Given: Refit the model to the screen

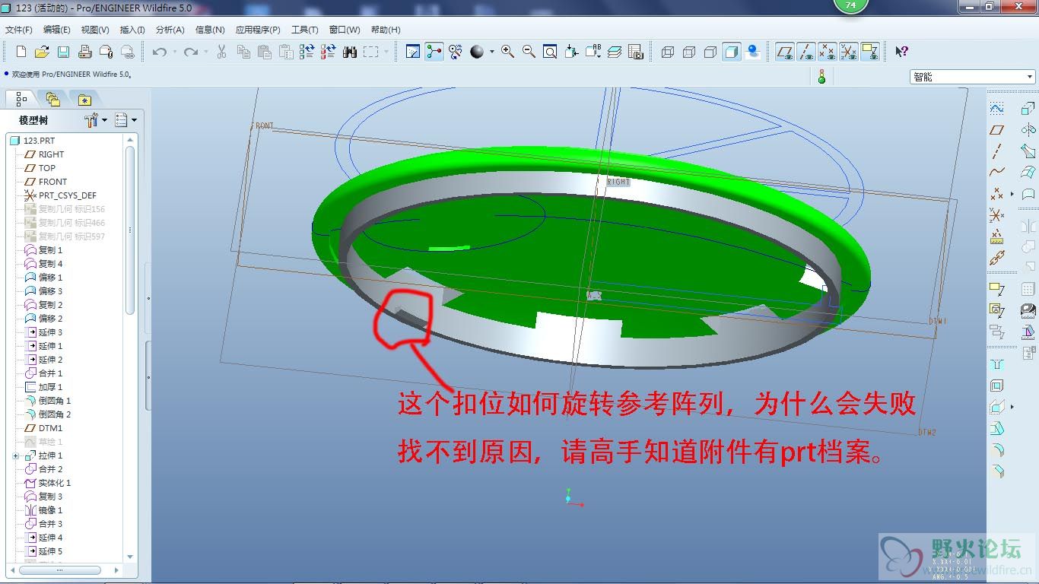Looking at the screenshot, I should click(550, 52).
